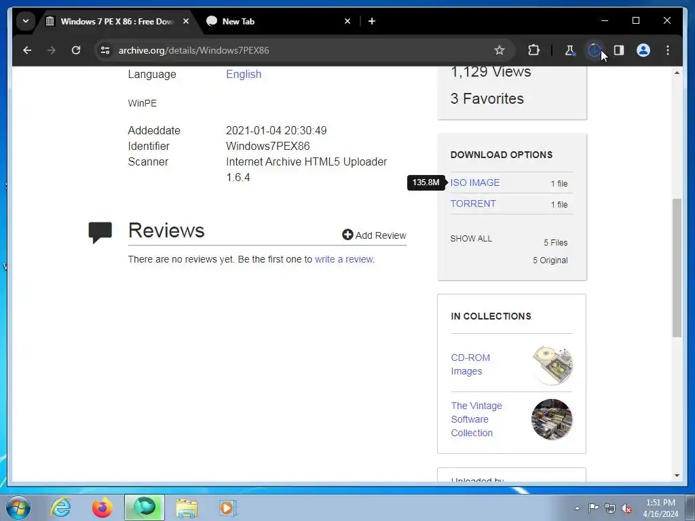Click the forward navigation arrow
Image resolution: width=695 pixels, height=521 pixels.
pos(52,50)
